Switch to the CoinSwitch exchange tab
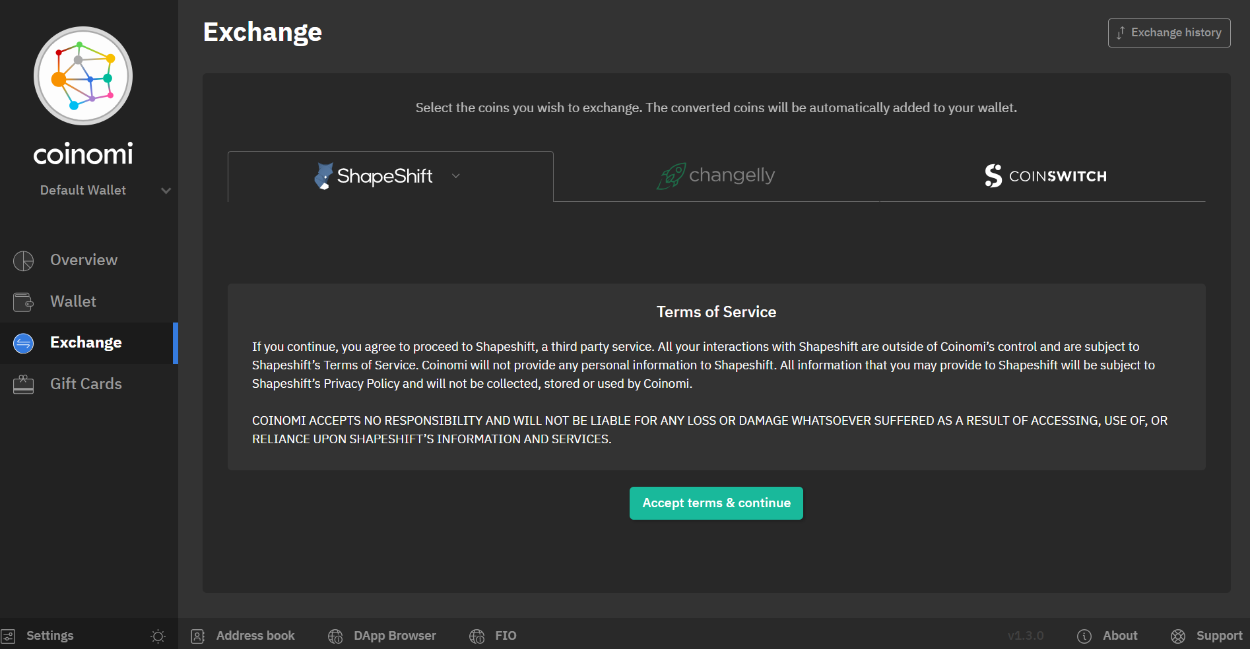 click(x=1045, y=176)
